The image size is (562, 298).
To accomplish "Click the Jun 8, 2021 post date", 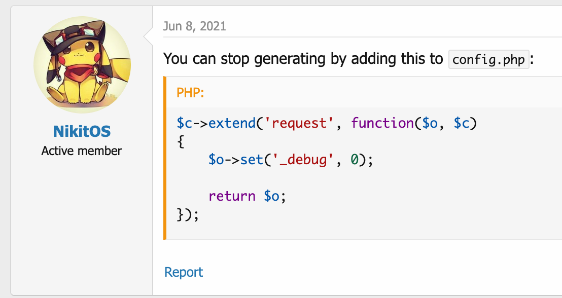I will [x=195, y=26].
